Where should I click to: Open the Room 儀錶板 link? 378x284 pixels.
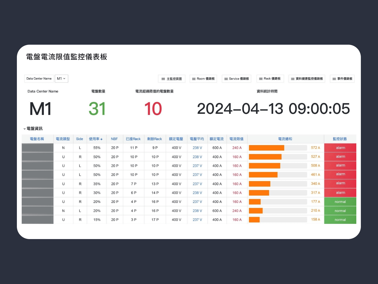[203, 79]
